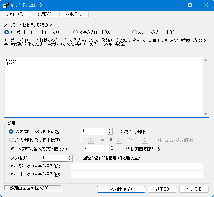Increase repeat count spinner up arrow

click(69, 156)
